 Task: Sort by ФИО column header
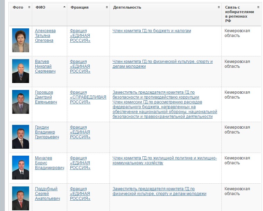point(41,7)
